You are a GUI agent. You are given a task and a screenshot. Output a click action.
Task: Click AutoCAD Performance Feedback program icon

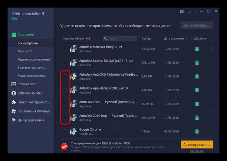coord(73,76)
